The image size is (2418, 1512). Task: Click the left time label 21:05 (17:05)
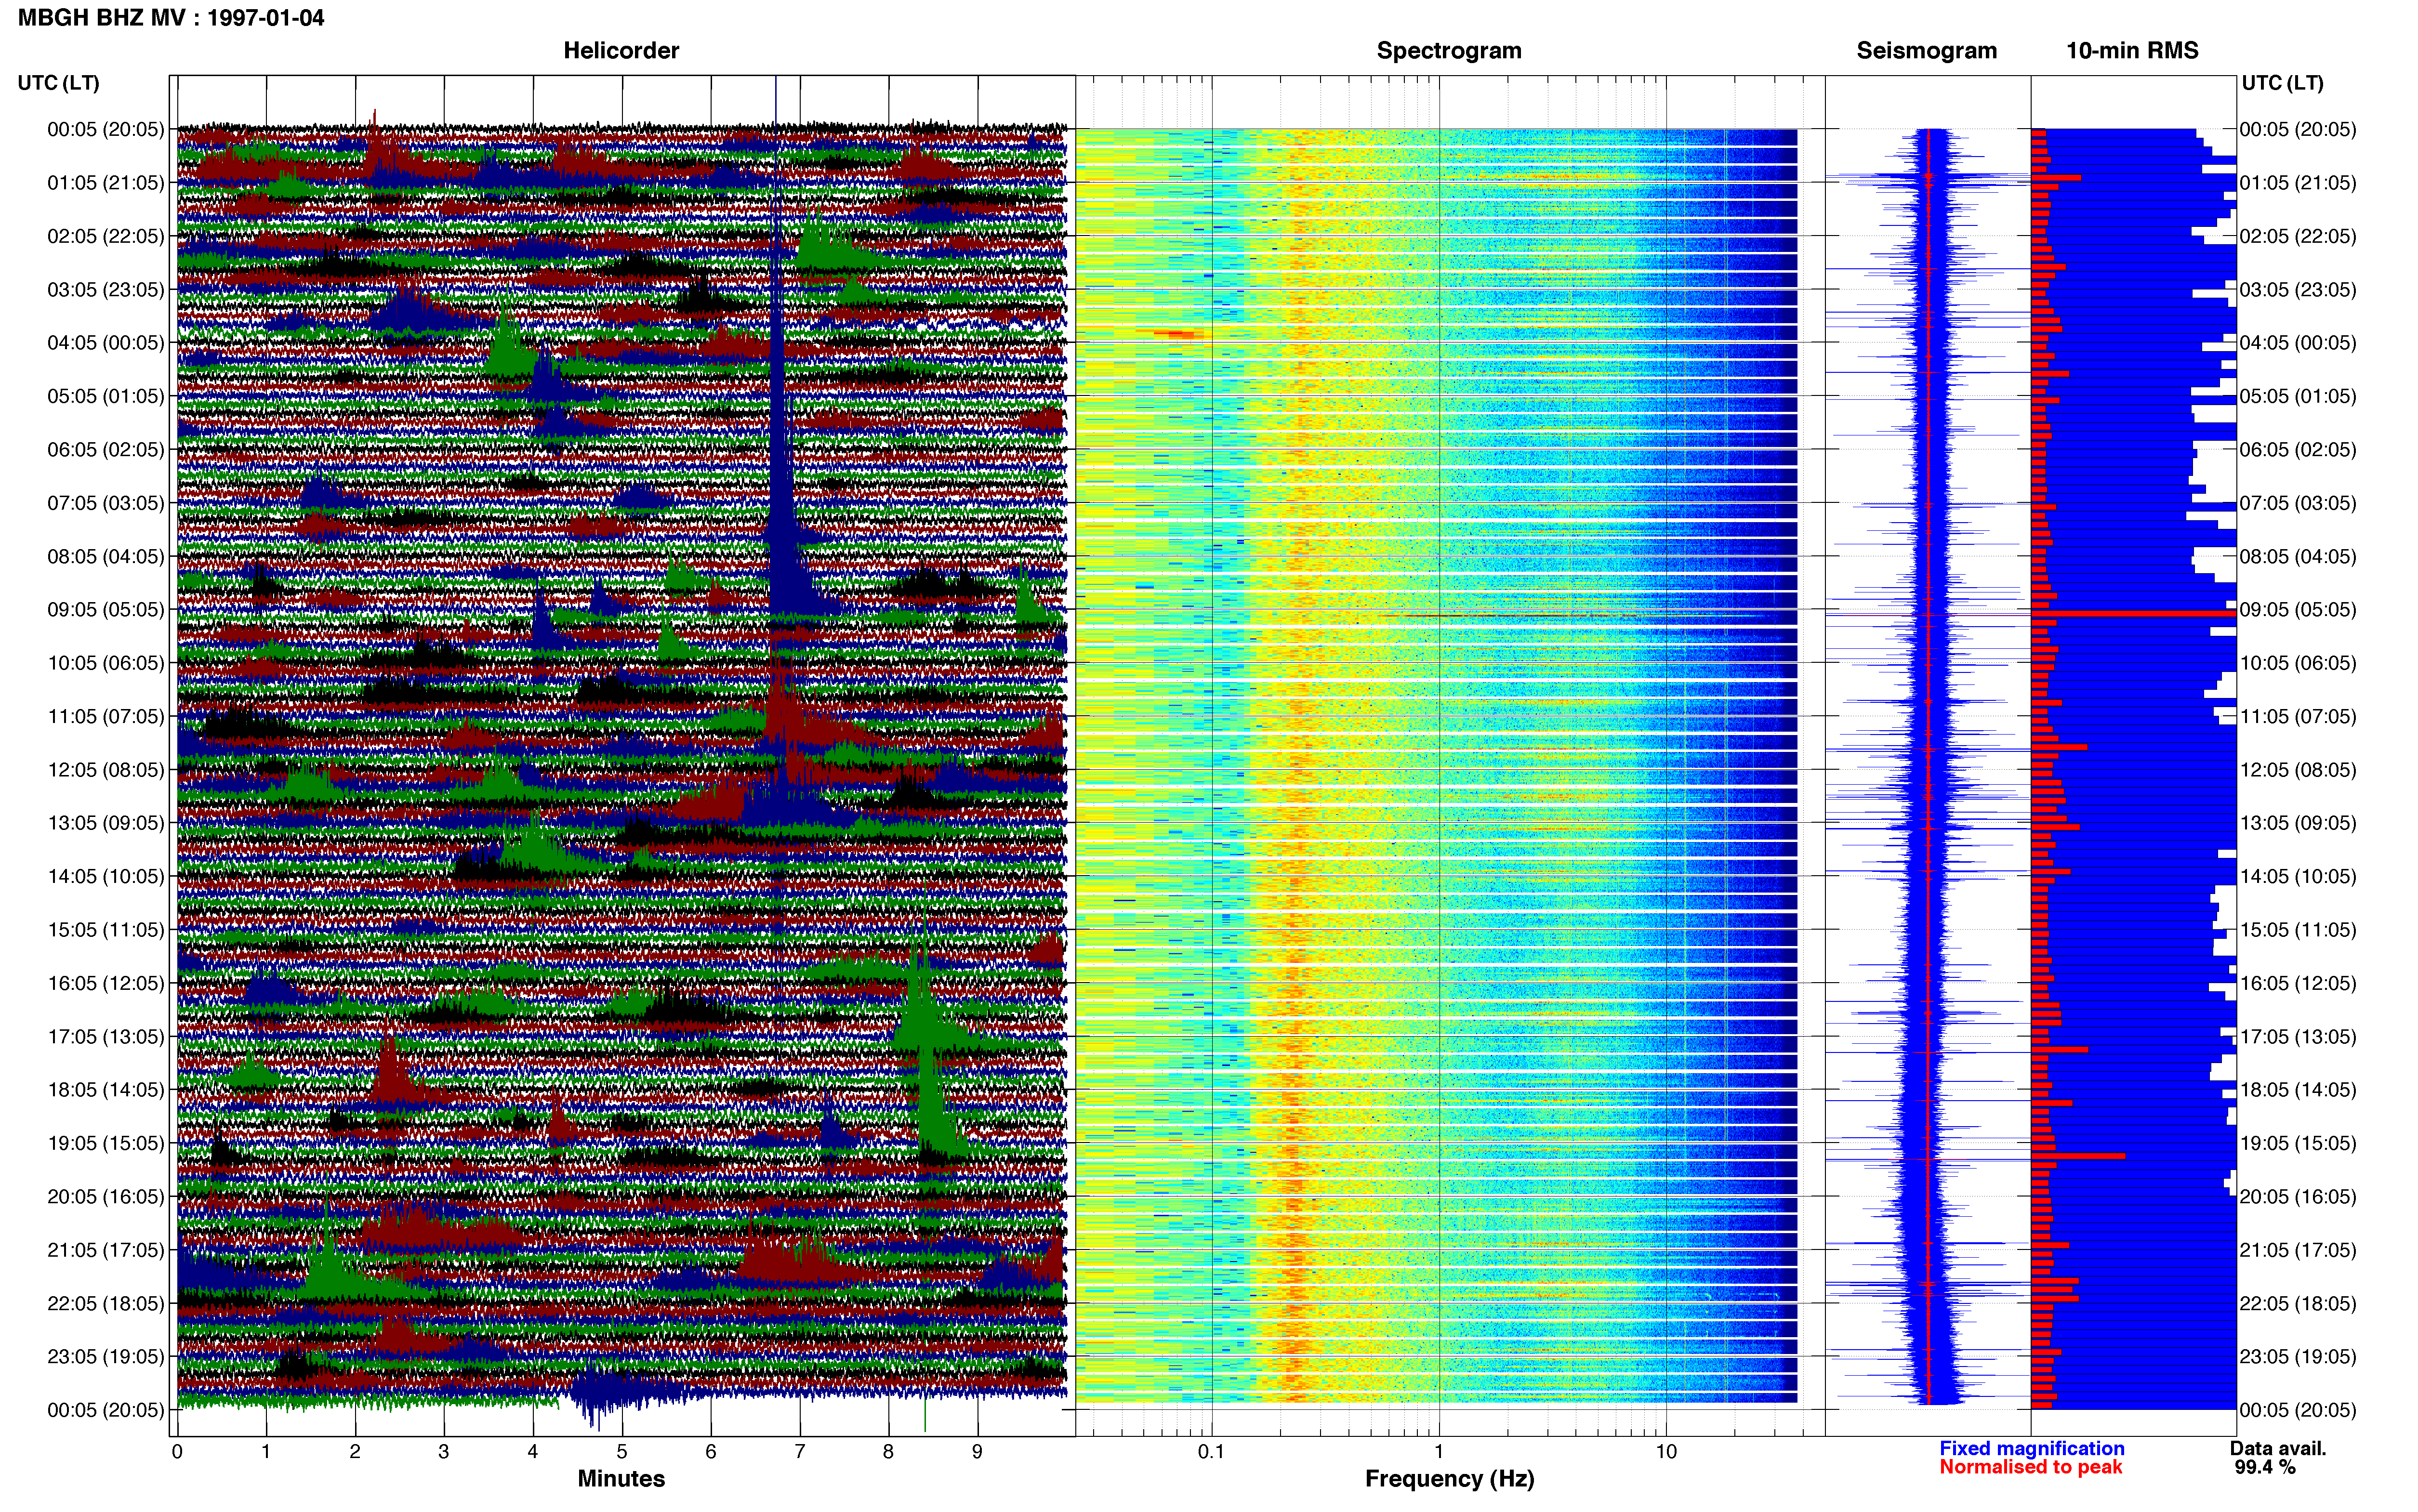point(105,1249)
